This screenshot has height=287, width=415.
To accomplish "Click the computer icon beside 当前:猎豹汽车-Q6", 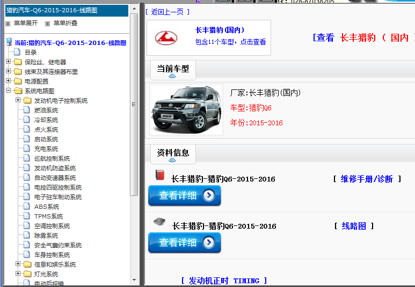I will 9,42.
